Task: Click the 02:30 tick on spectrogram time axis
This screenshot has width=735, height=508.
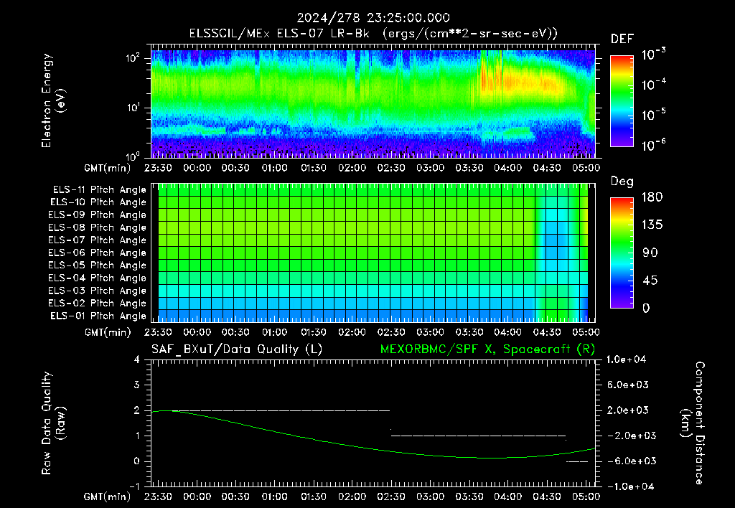Action: click(391, 168)
